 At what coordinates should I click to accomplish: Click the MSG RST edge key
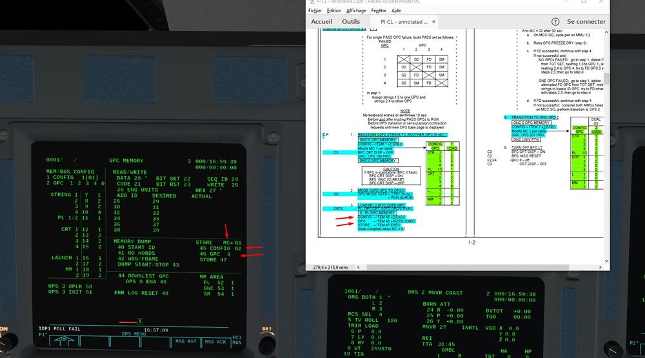click(186, 341)
